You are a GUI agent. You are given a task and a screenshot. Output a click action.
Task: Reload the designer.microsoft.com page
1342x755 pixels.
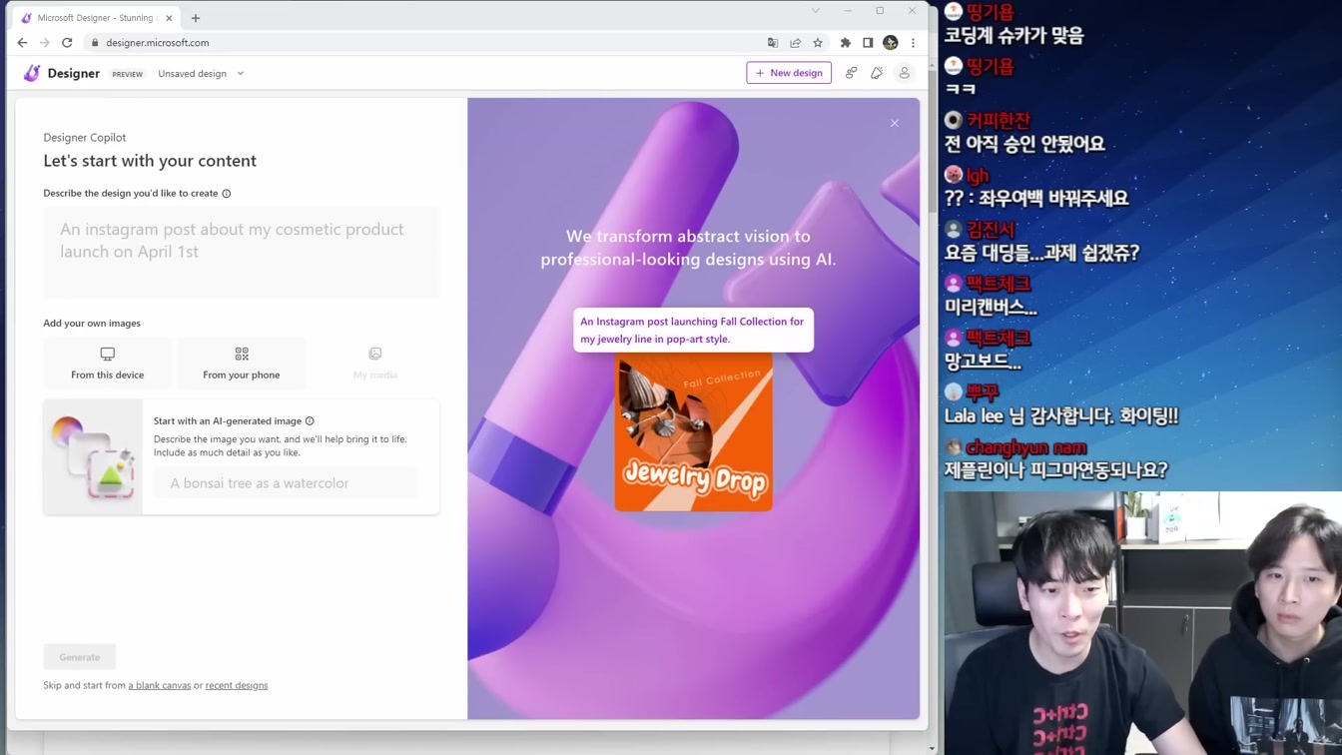click(x=67, y=43)
